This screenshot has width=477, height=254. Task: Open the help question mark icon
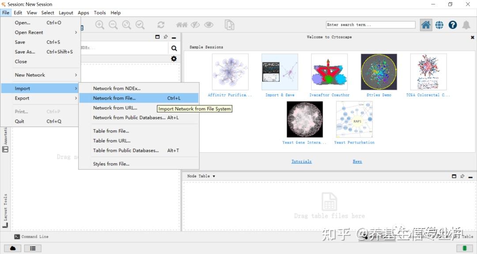pos(453,25)
